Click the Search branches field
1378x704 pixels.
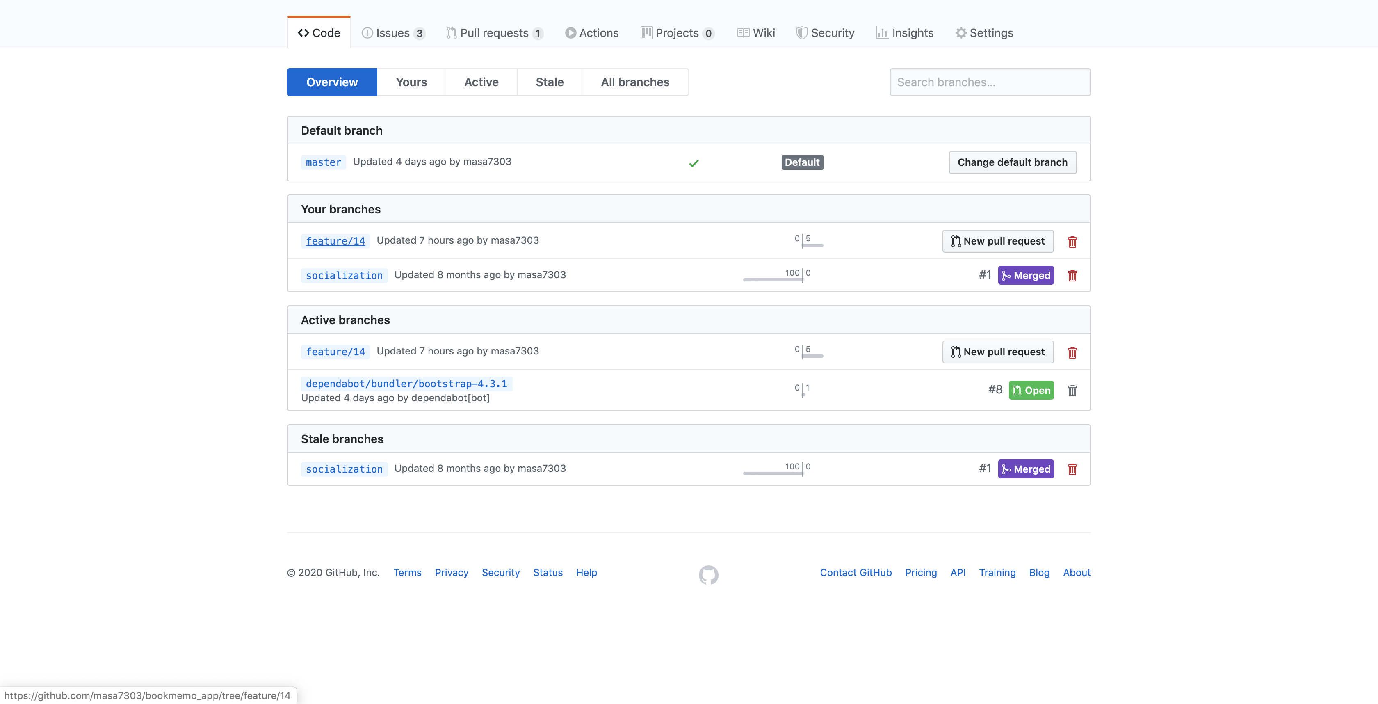(990, 82)
